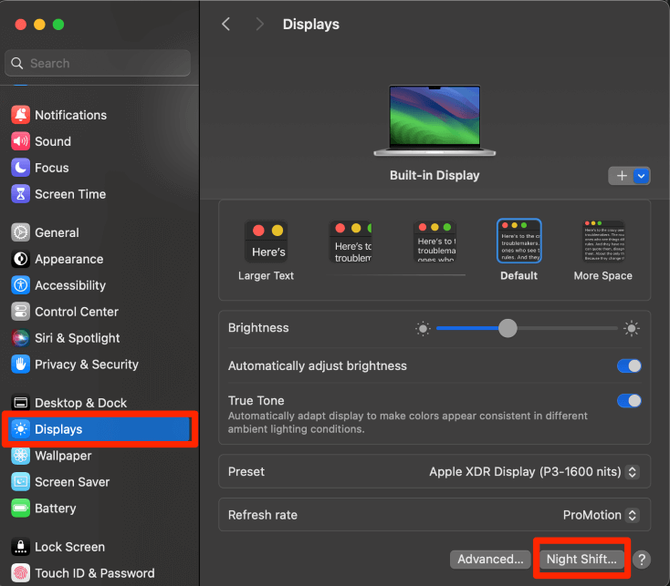Click the Appearance label in sidebar
The image size is (670, 586).
(69, 260)
